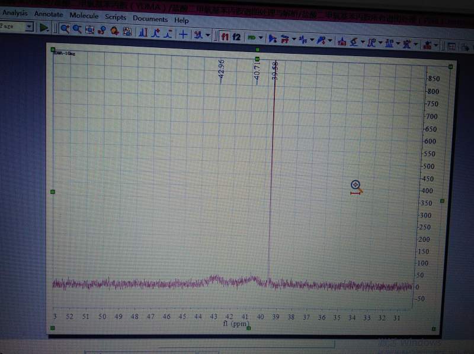Click the red TMS Reference icon

pos(342,41)
